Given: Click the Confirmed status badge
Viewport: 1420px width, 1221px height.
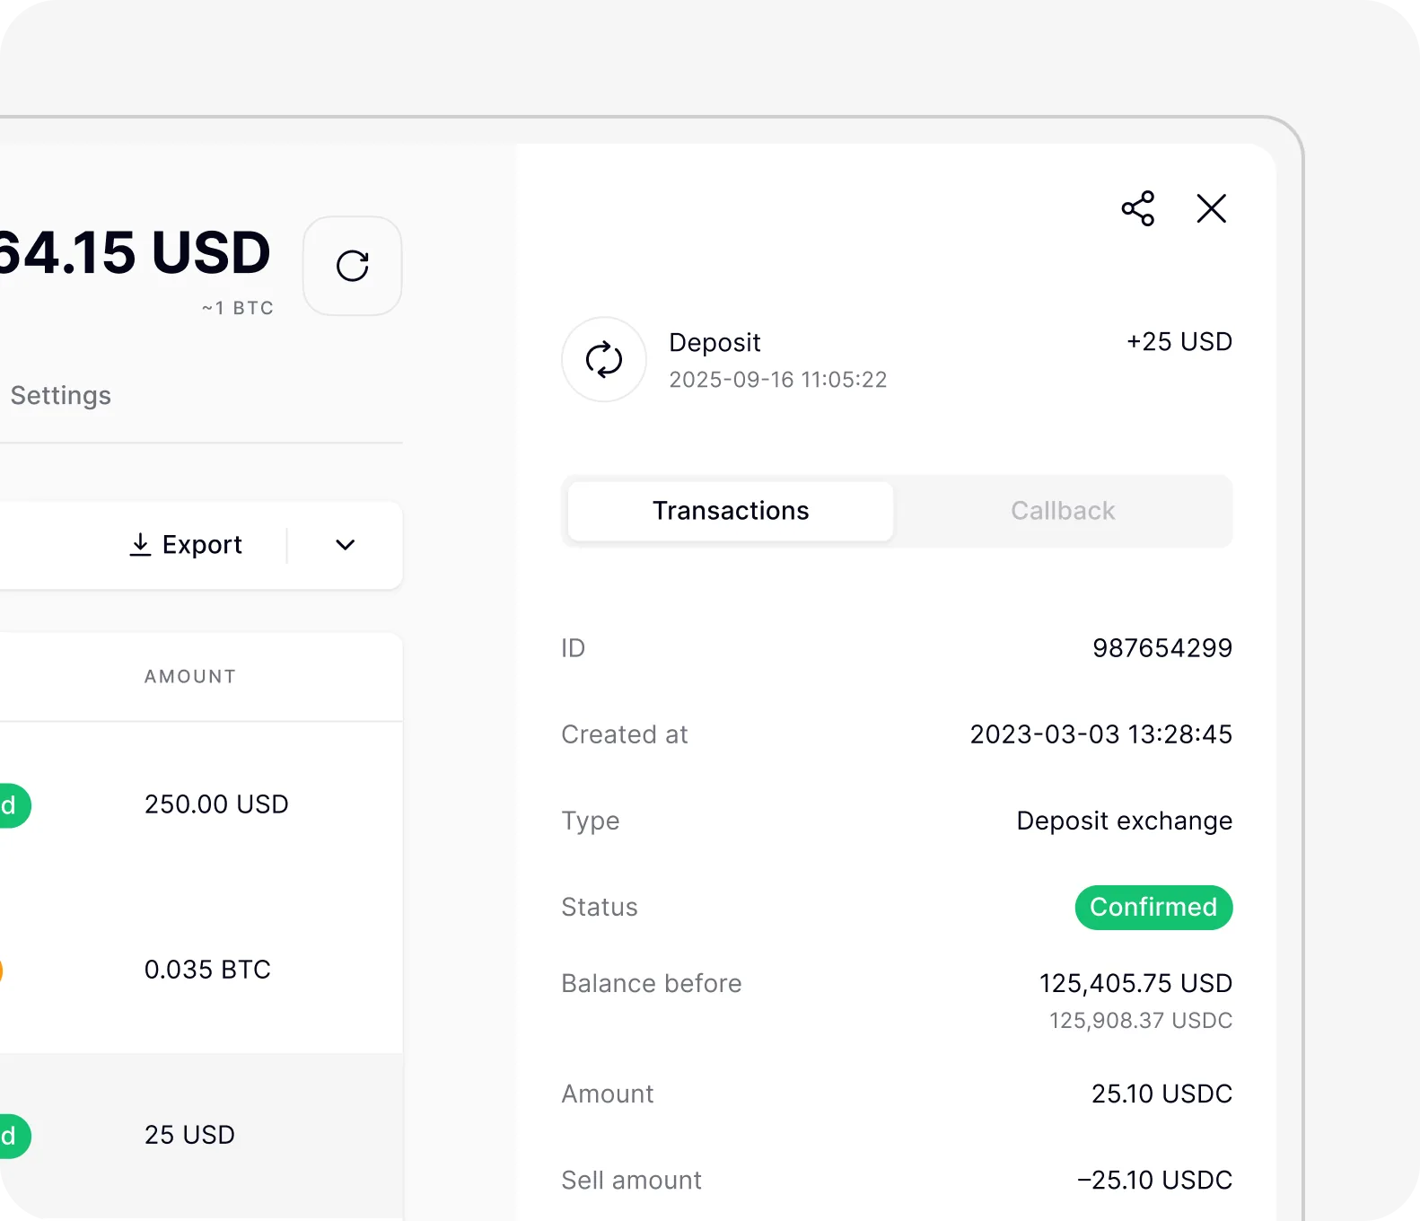Looking at the screenshot, I should coord(1153,907).
